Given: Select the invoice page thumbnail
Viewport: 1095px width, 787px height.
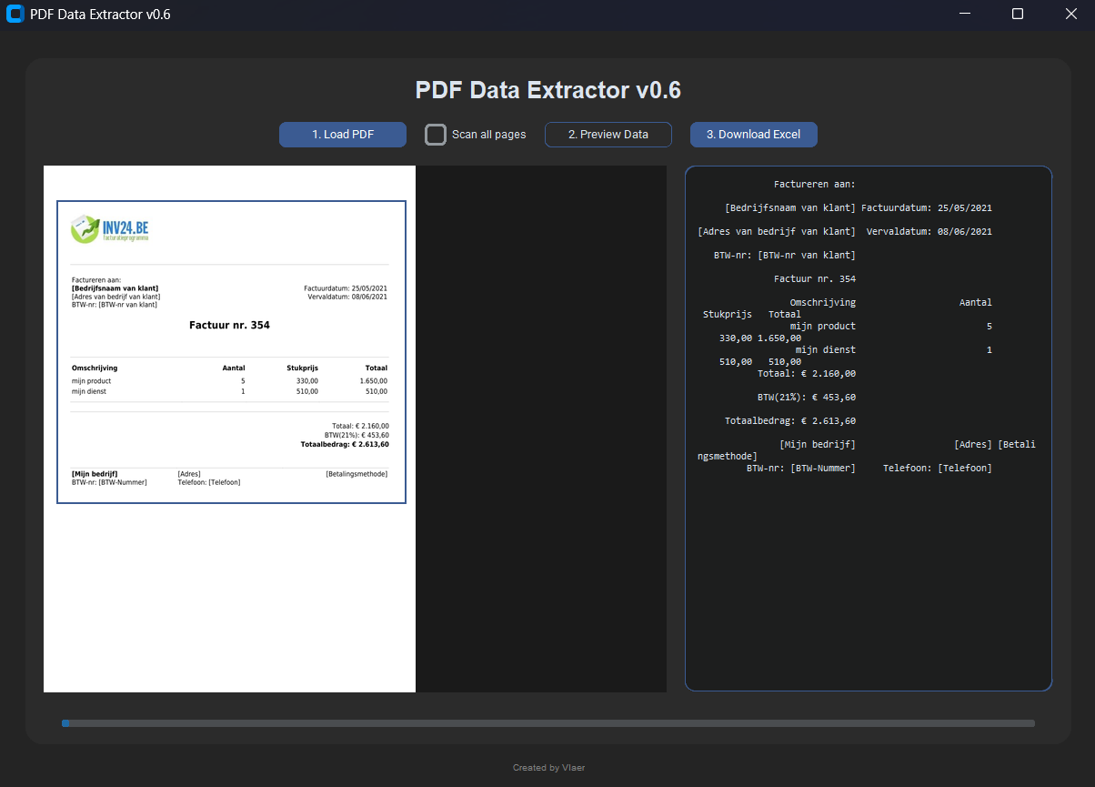Looking at the screenshot, I should tap(229, 351).
